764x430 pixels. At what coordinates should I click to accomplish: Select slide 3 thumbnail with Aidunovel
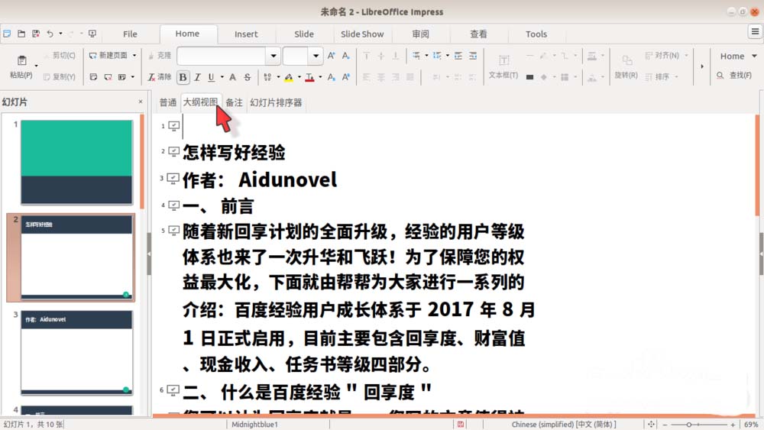(x=76, y=353)
